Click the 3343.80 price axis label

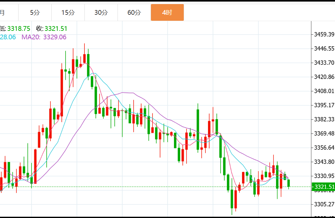324,162
